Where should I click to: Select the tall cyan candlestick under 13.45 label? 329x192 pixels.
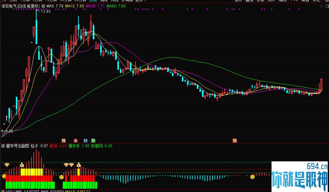tap(36, 27)
